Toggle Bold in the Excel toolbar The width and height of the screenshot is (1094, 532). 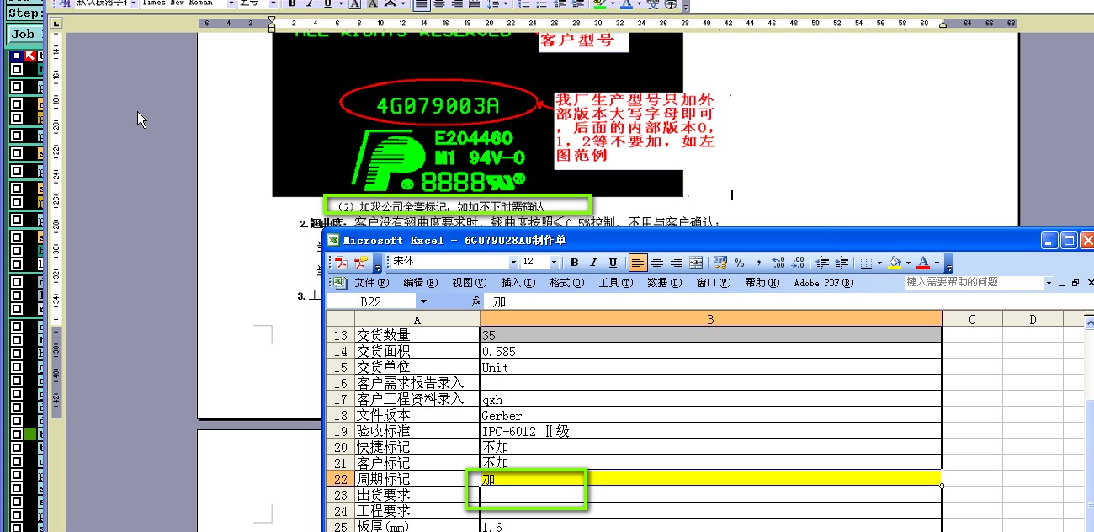(x=574, y=263)
